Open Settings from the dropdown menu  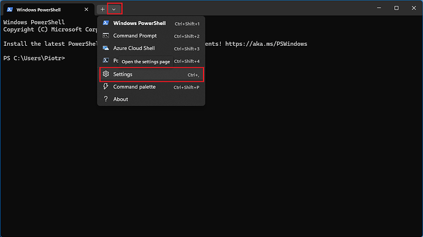tap(151, 75)
